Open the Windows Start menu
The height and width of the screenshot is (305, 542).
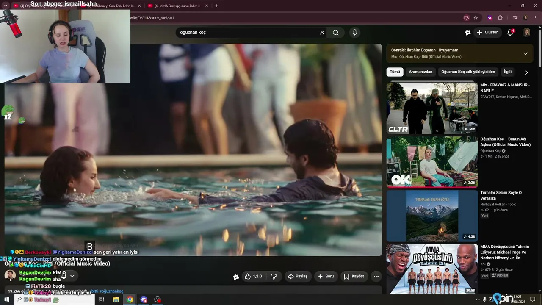[x=7, y=299]
